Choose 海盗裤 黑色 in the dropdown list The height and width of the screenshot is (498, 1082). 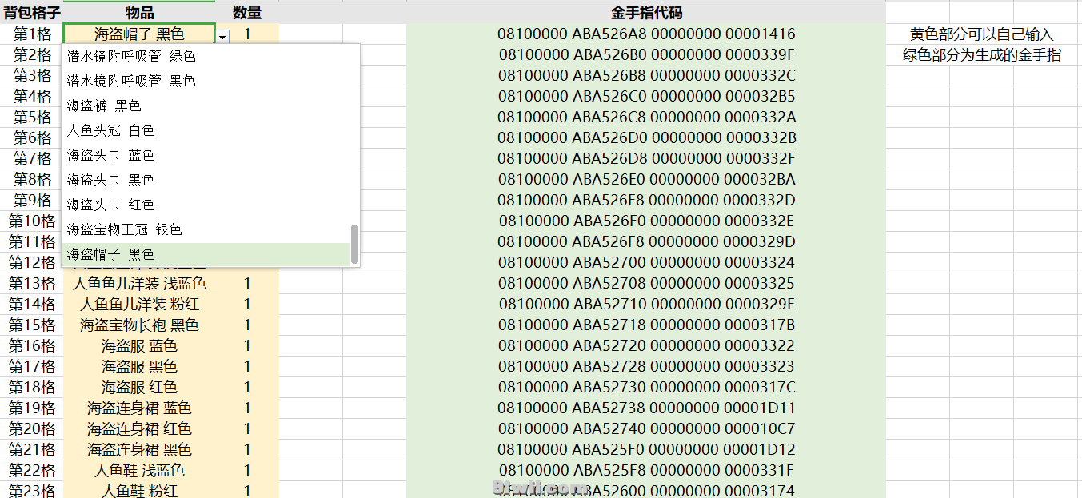click(206, 106)
